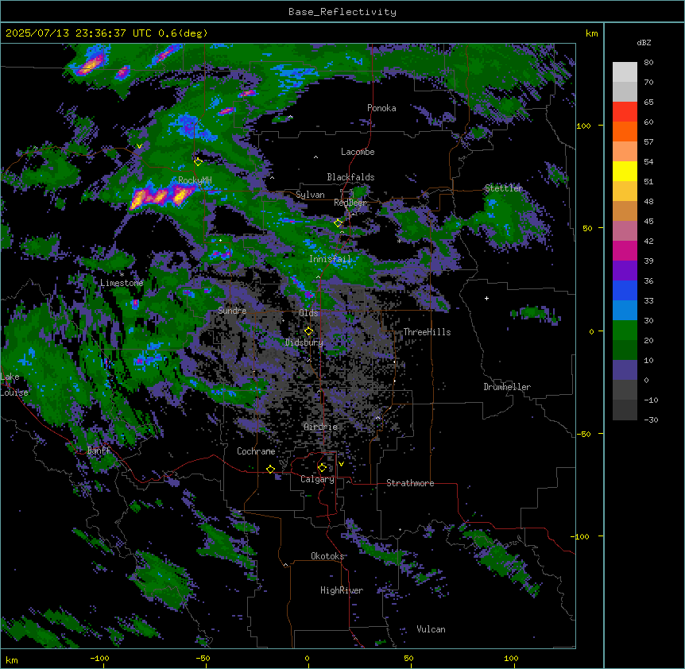
Task: Select the Innisfail label
Action: tap(330, 259)
